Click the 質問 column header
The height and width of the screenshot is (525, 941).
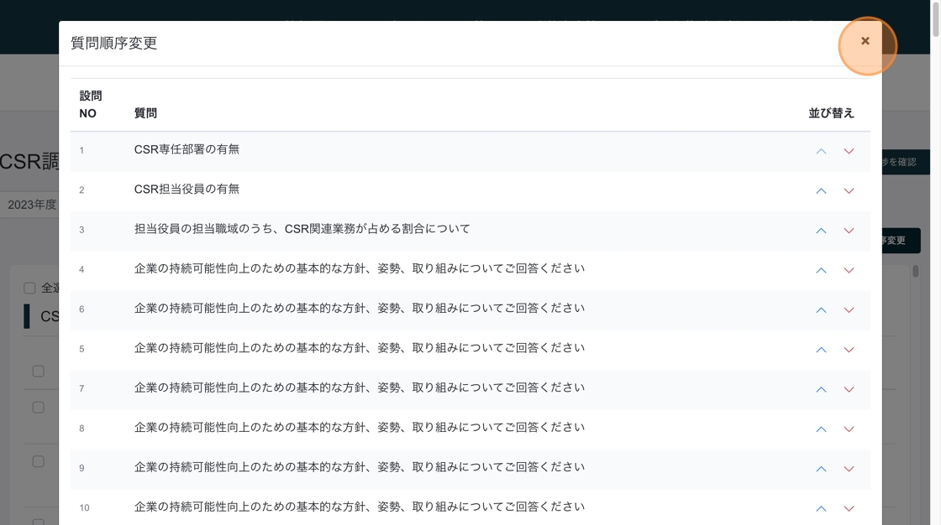point(145,113)
